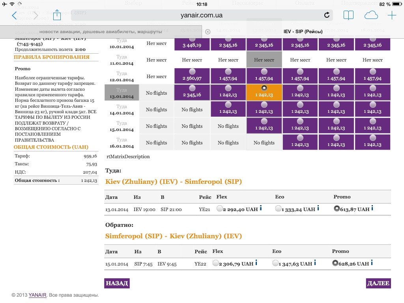Reload the yanair.com.ua page
The image size is (404, 303).
[326, 15]
